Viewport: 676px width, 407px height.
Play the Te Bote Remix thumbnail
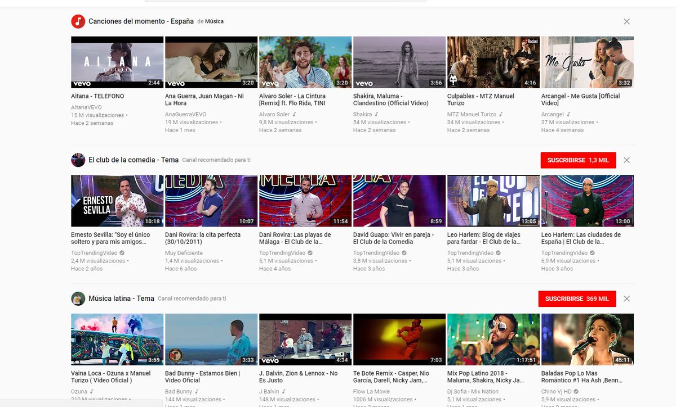tap(399, 340)
